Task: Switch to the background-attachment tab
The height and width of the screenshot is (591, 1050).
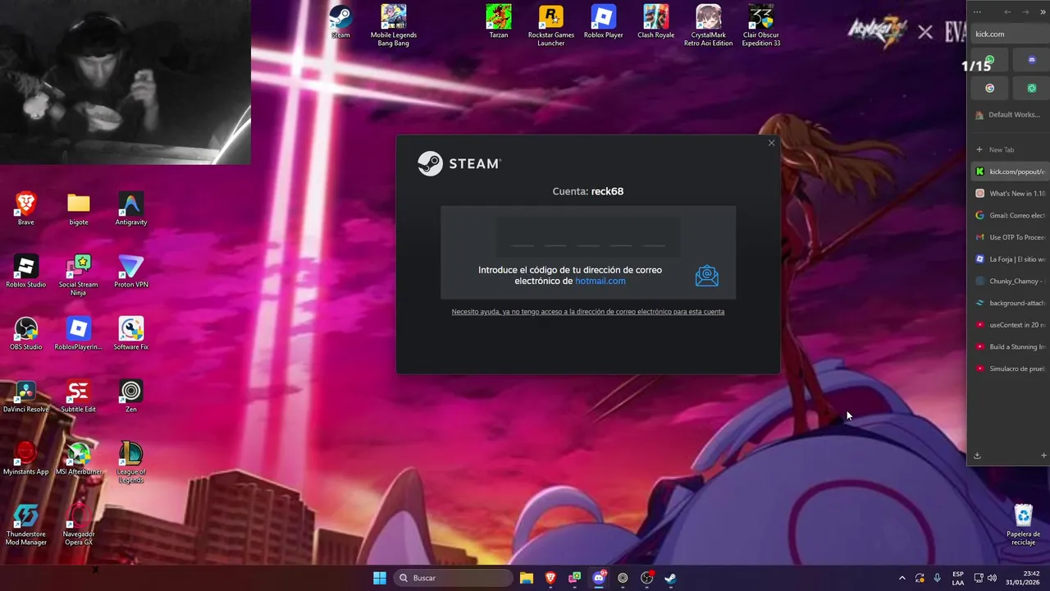Action: point(1011,303)
